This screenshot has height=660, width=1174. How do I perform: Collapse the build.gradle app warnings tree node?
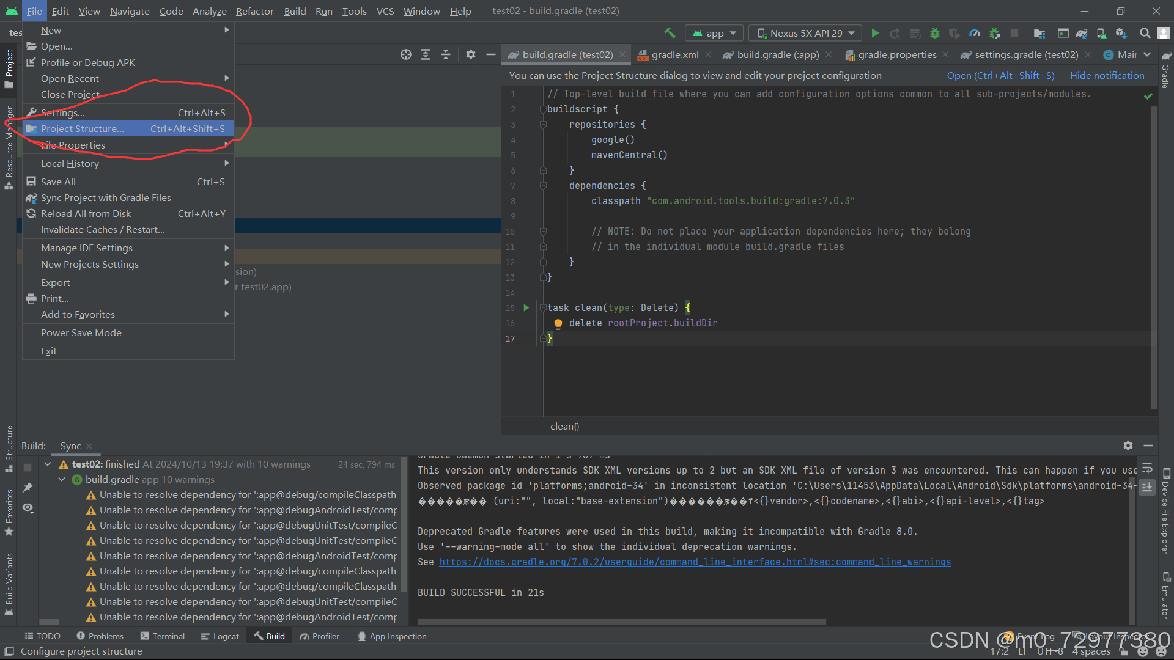(x=62, y=480)
